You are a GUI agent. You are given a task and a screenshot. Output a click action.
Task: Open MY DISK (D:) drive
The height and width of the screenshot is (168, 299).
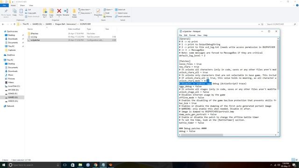coord(14,90)
